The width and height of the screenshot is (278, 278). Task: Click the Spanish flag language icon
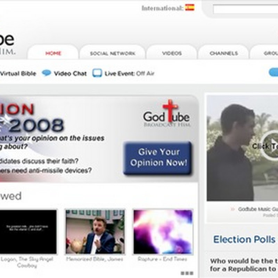click(190, 8)
